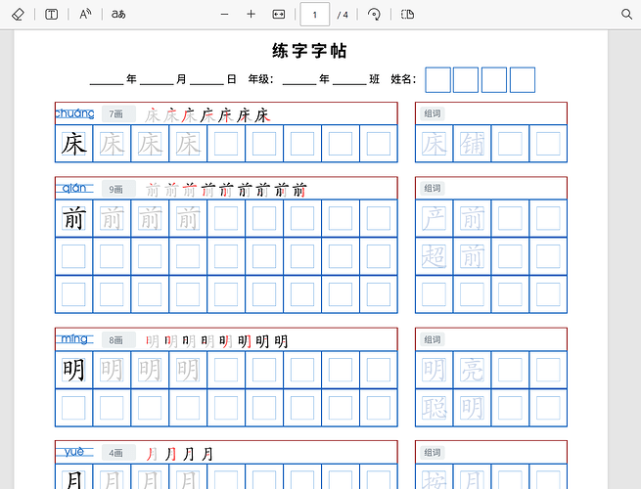Zoom in with the plus icon

[x=251, y=15]
